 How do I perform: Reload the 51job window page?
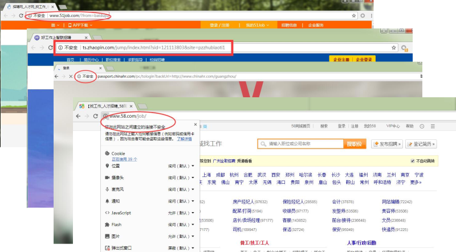(21, 16)
